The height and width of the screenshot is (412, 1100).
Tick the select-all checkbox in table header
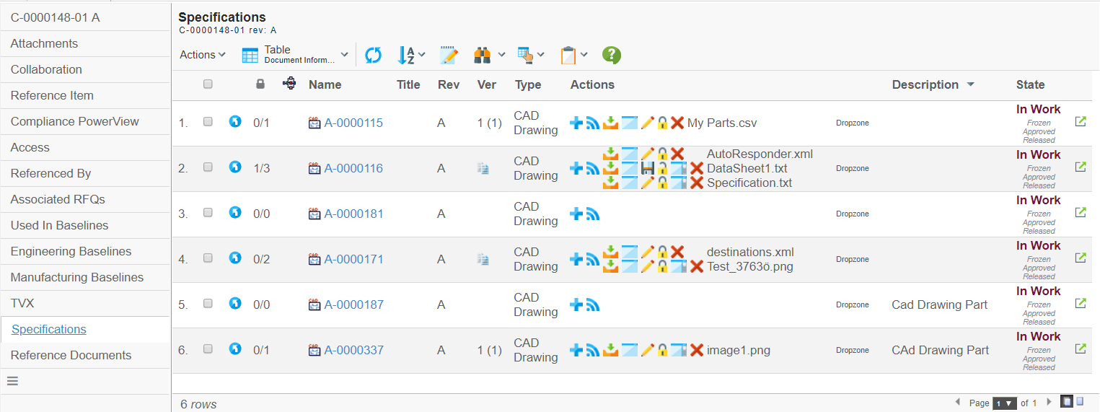(x=208, y=84)
